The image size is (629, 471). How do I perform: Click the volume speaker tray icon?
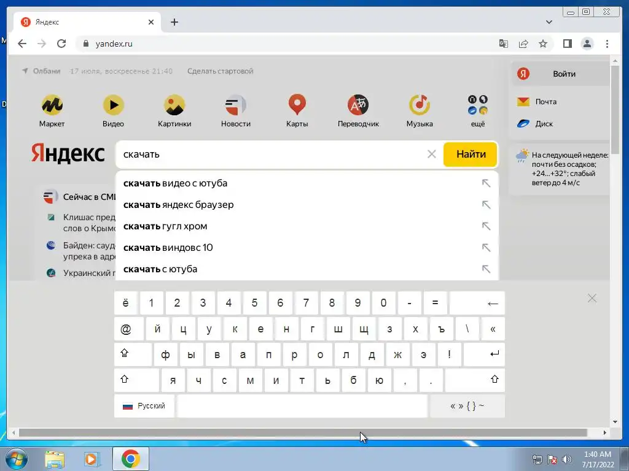(567, 459)
